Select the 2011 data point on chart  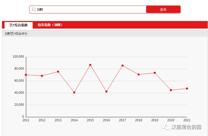tap(26, 75)
